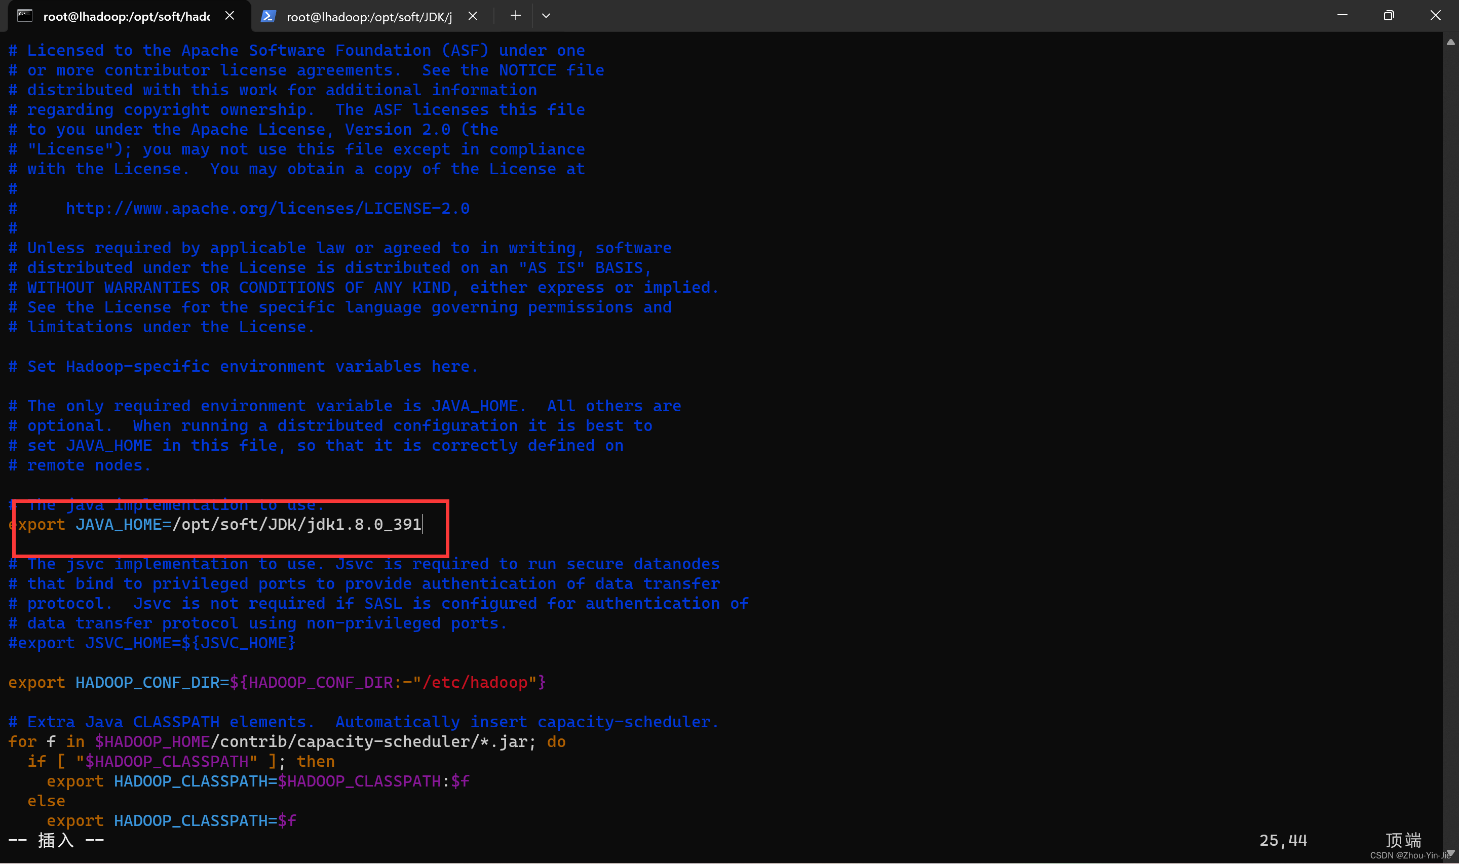Click the commented JSVC_HOME export line
1459x864 pixels.
[151, 643]
